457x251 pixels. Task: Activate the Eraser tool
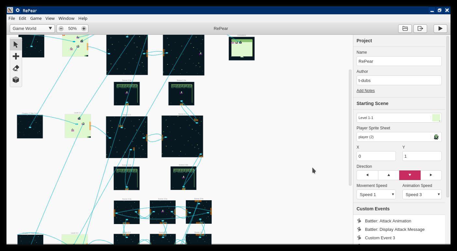tap(16, 68)
